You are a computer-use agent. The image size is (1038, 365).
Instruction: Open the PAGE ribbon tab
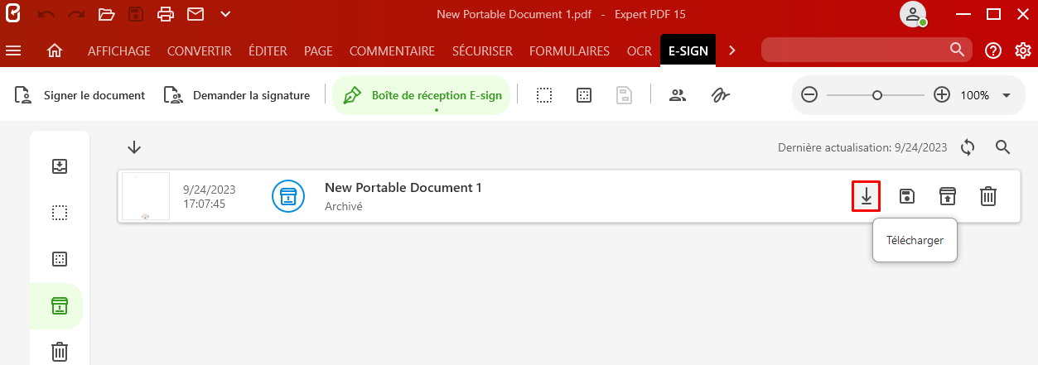(x=318, y=51)
